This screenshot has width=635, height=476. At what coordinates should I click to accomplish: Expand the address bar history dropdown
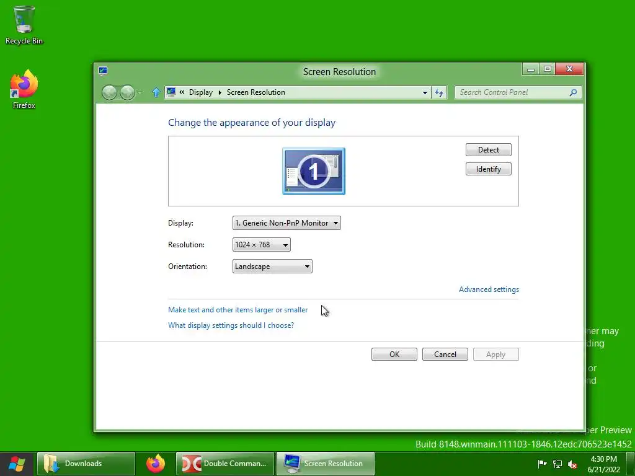425,92
